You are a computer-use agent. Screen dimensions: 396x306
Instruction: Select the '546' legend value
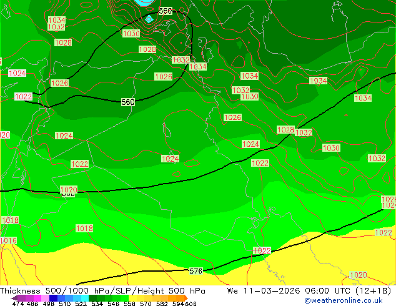[x=114, y=304]
